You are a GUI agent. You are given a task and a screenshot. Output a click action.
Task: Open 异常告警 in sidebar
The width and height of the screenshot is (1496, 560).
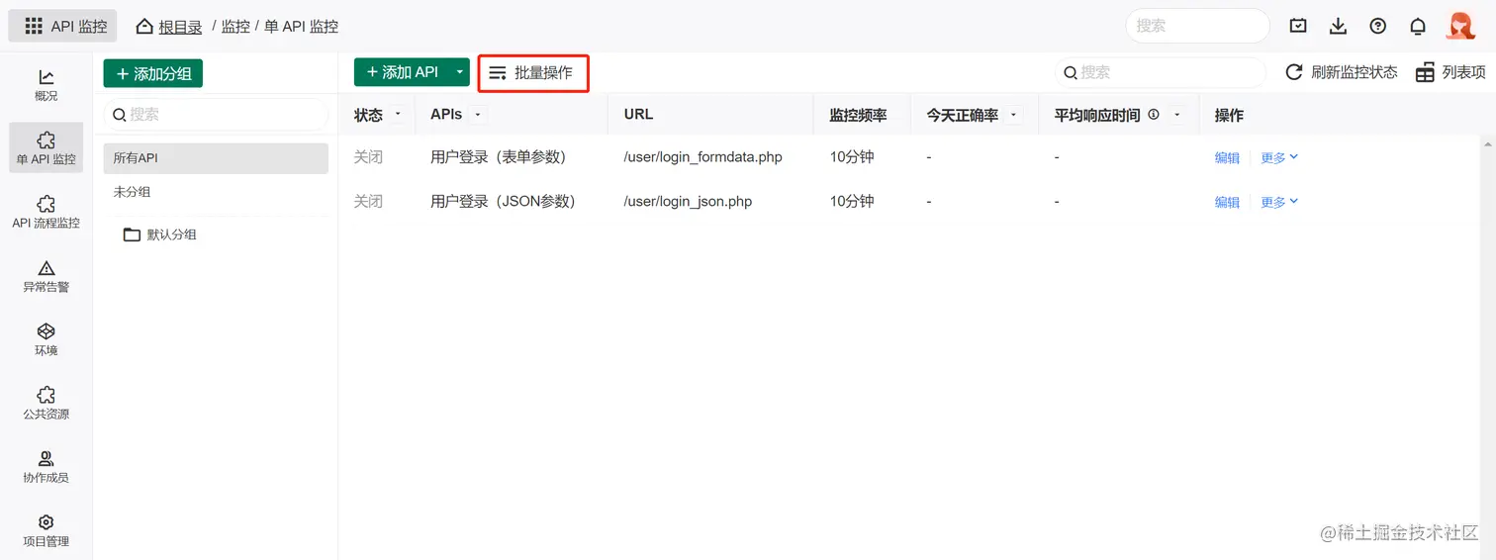(x=47, y=276)
